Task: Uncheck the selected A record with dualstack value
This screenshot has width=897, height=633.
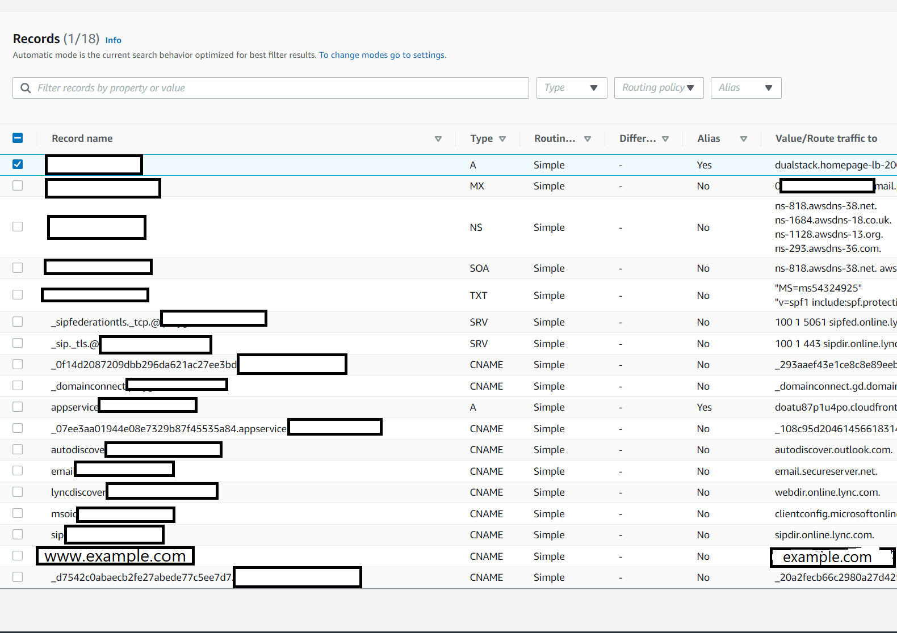Action: (x=18, y=164)
